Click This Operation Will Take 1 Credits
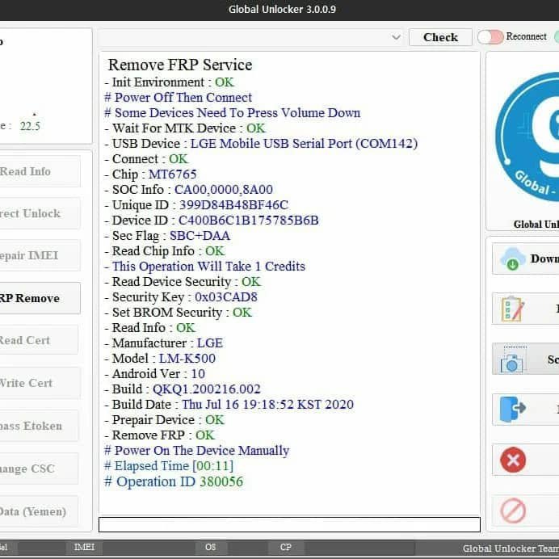The width and height of the screenshot is (559, 559). point(205,267)
